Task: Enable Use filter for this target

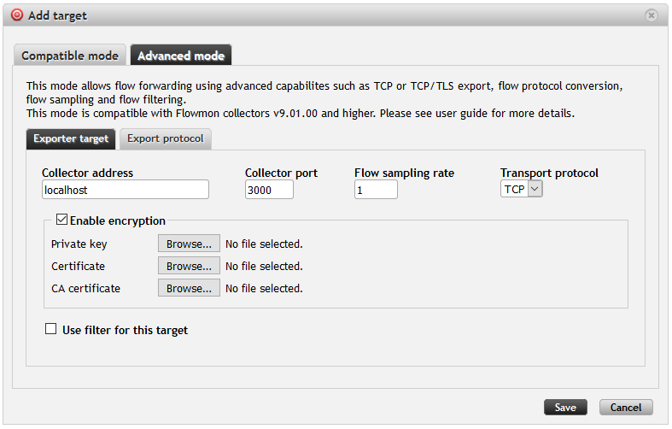Action: [51, 329]
